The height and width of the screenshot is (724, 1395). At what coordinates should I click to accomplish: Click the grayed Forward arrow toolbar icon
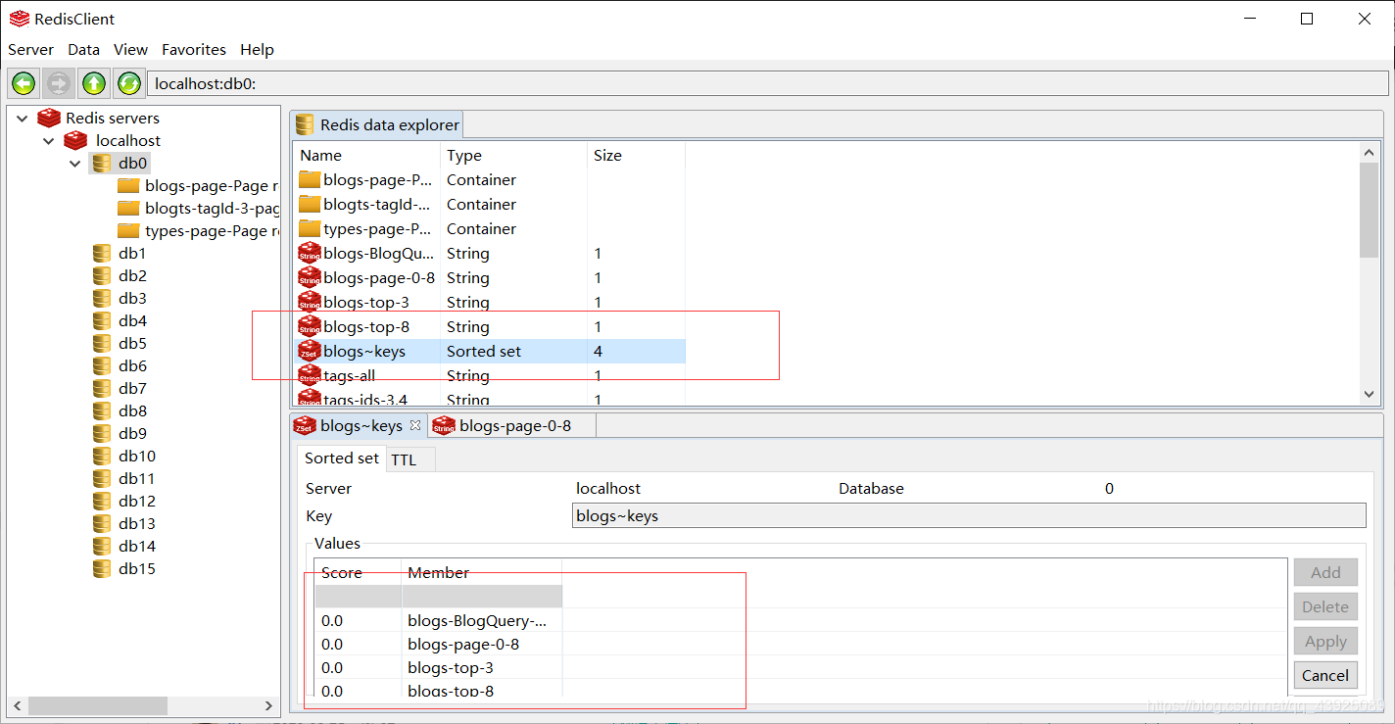pyautogui.click(x=59, y=84)
